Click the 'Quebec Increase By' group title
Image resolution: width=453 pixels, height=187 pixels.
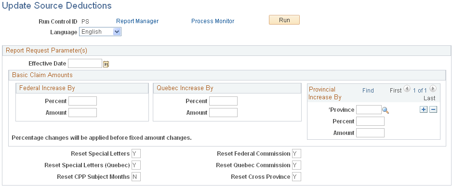tap(185, 88)
